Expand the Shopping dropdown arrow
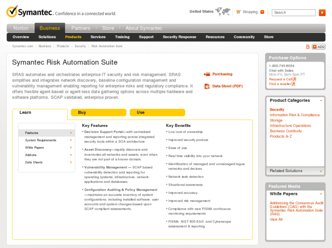The height and width of the screenshot is (248, 332). [x=262, y=12]
